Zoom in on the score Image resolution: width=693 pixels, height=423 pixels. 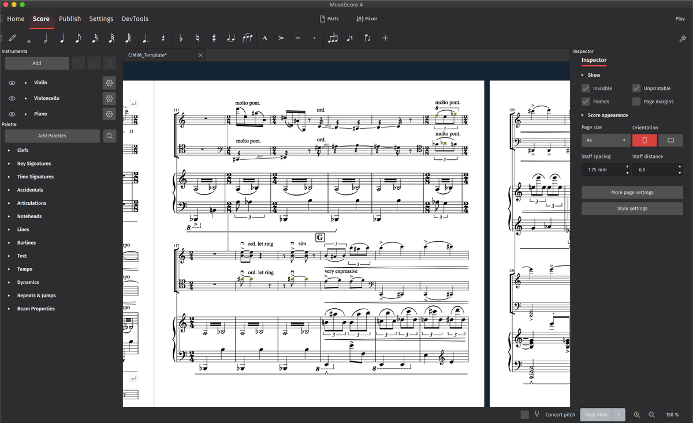coord(637,414)
